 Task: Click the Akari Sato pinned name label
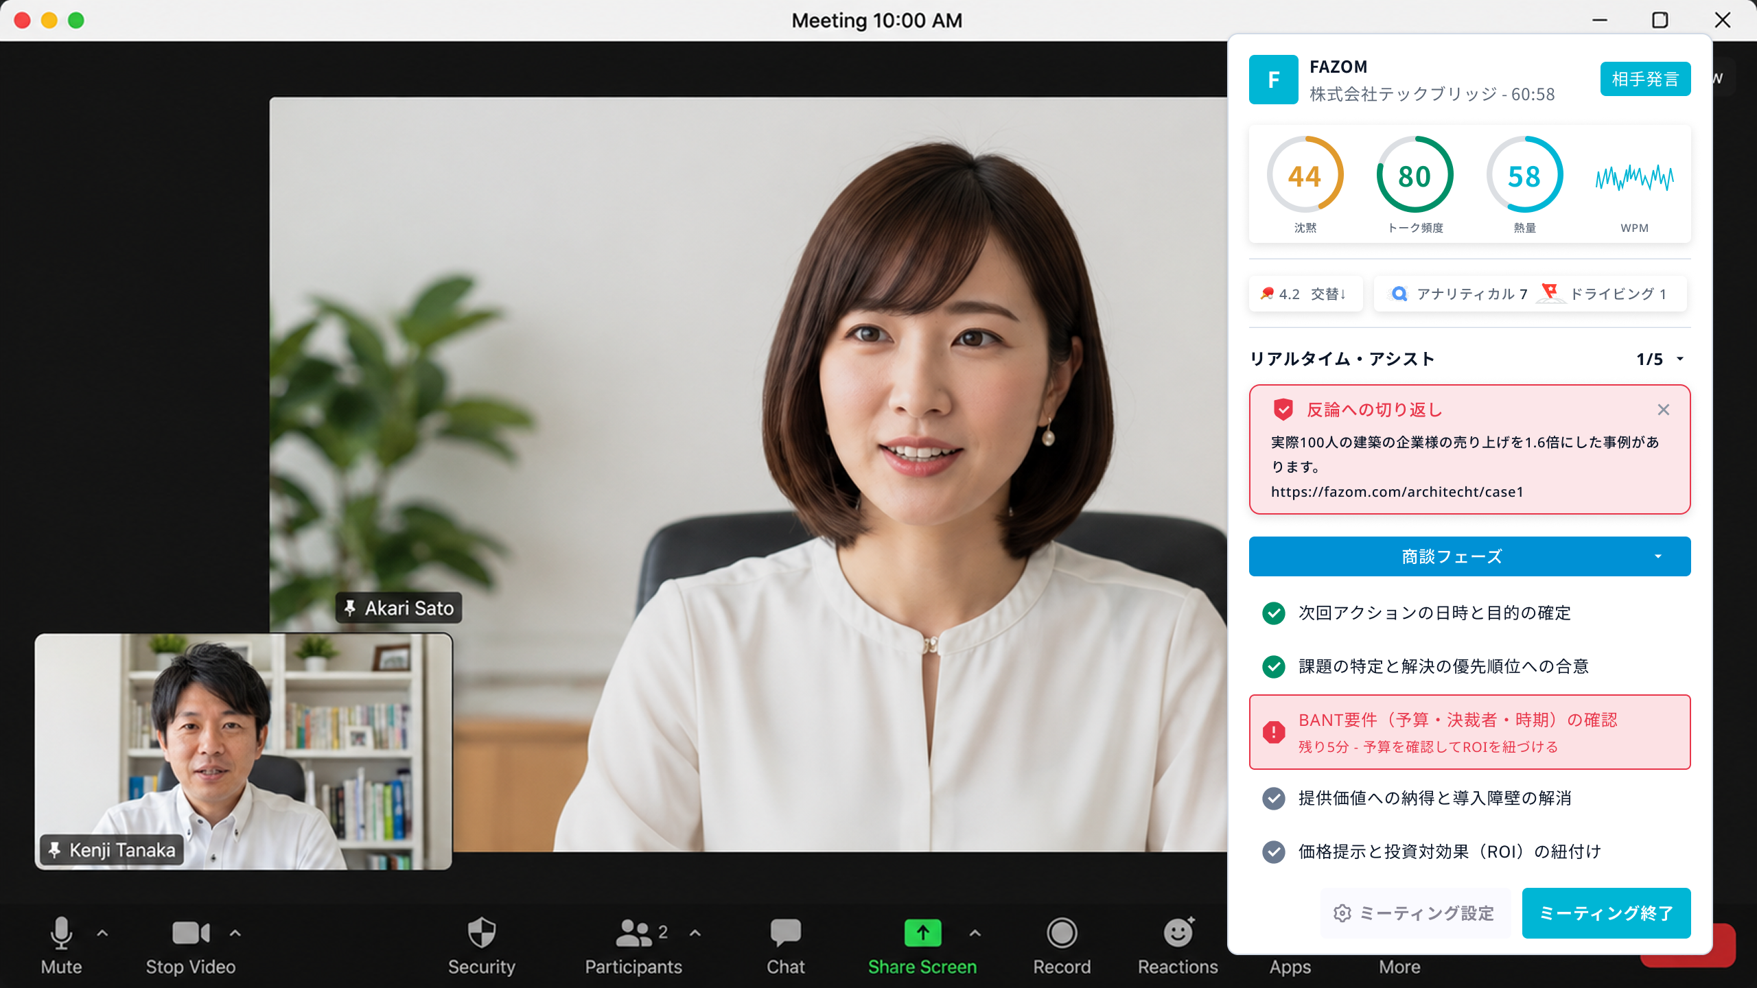[x=399, y=608]
